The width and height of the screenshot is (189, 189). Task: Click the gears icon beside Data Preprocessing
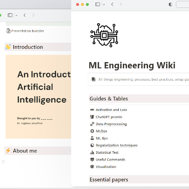pyautogui.click(x=92, y=124)
